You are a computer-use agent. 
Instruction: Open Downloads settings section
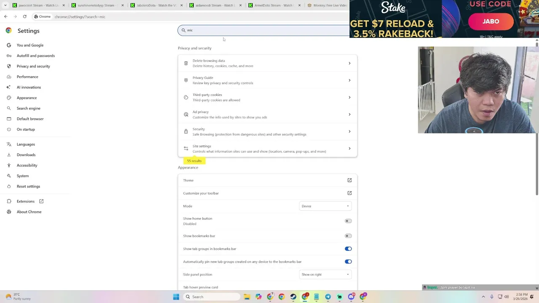[26, 155]
